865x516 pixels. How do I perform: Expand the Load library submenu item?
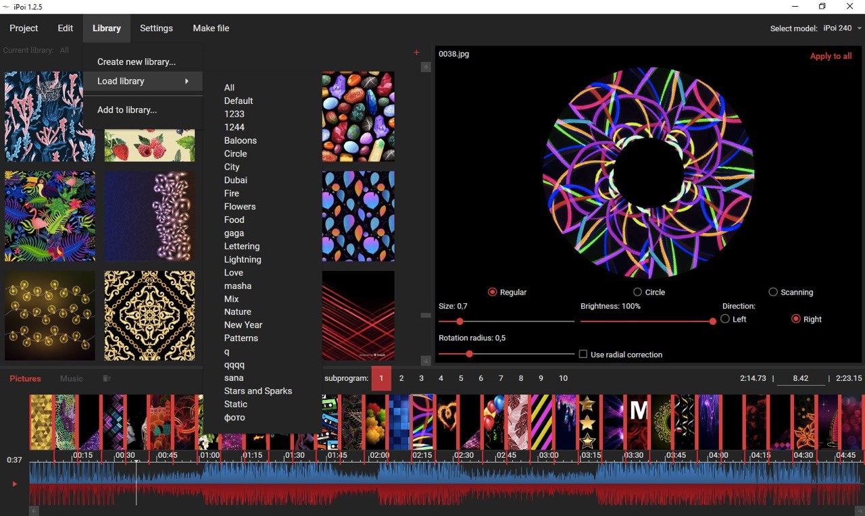click(x=143, y=81)
